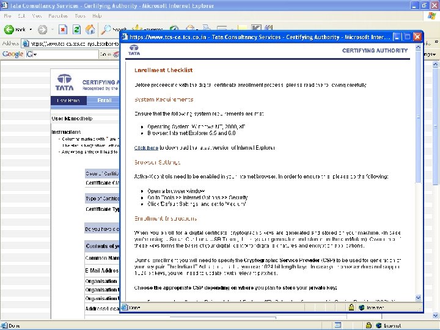
Task: Click lock icon in popup status bar
Action: pos(351,307)
